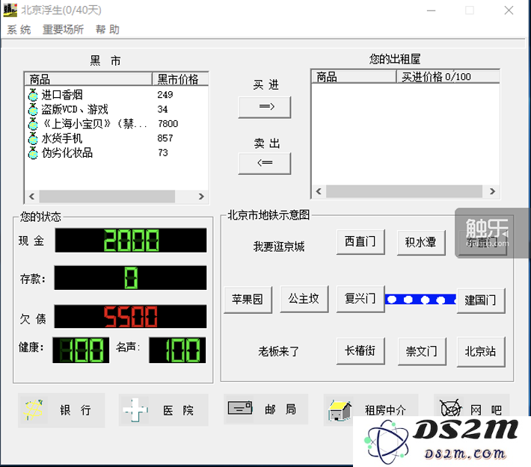The height and width of the screenshot is (467, 531).
Task: Open the 帮助 menu
Action: 108,30
